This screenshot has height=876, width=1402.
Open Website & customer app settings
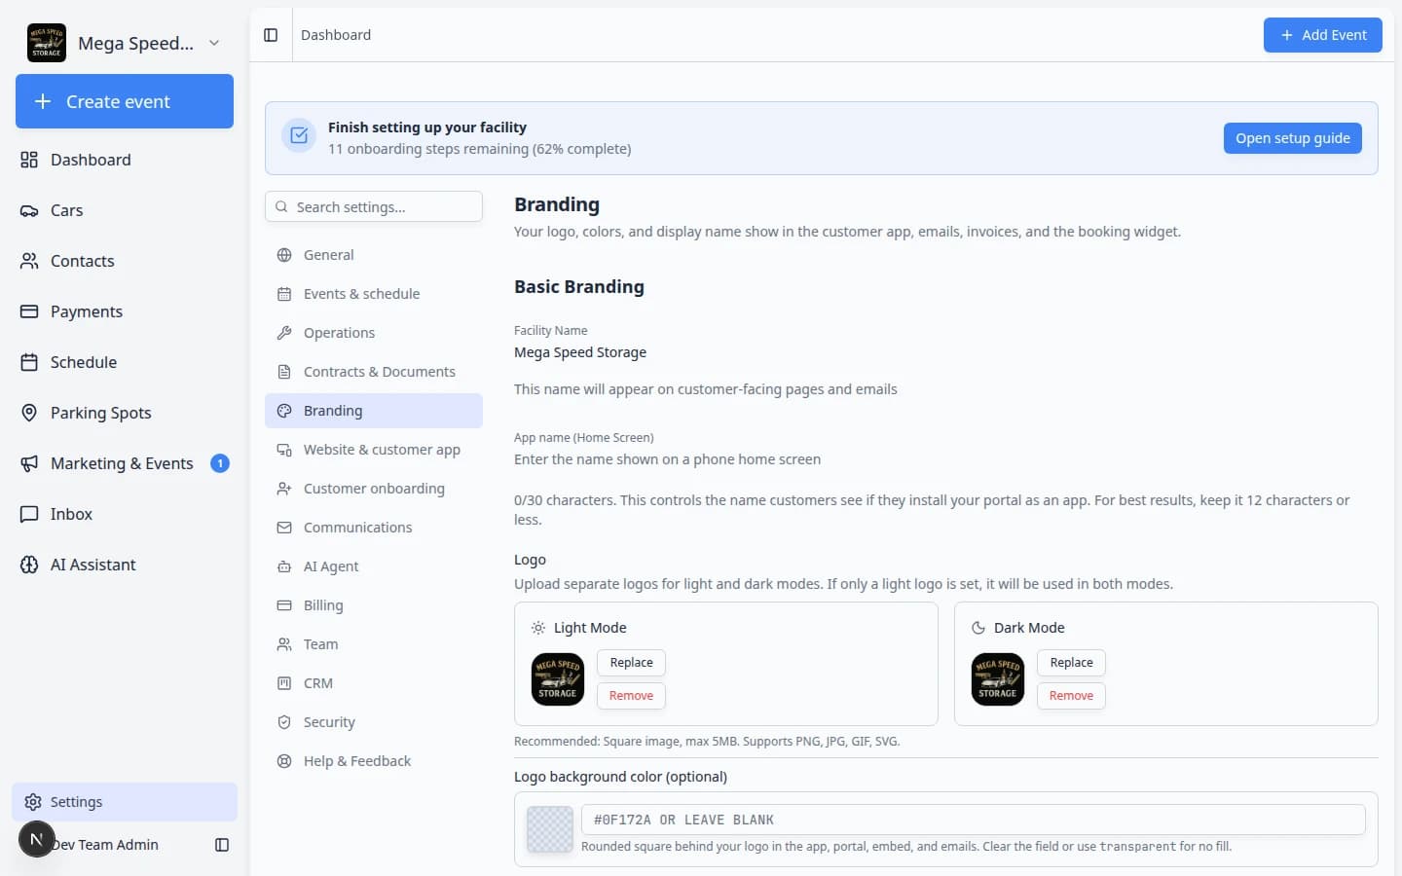pos(374,450)
